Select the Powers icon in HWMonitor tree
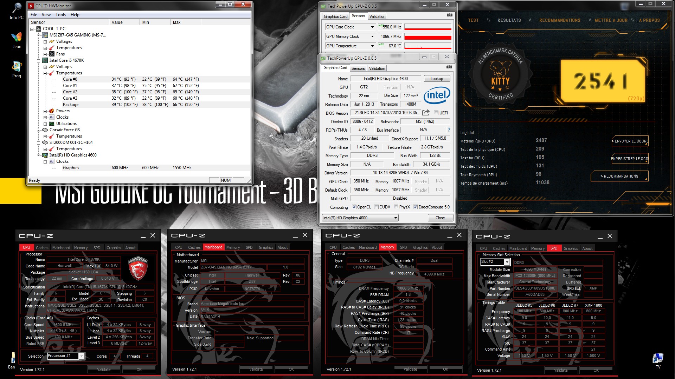Screen dimensions: 675x379 [52, 111]
